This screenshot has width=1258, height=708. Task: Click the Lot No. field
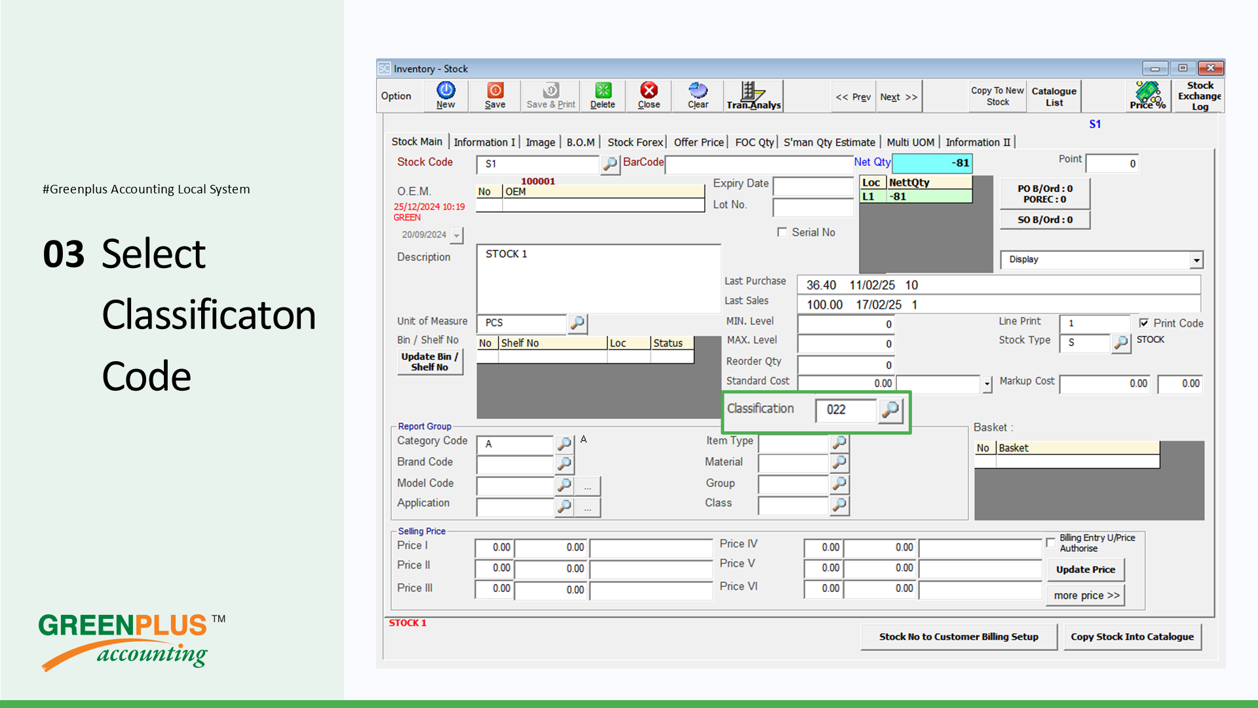(813, 208)
